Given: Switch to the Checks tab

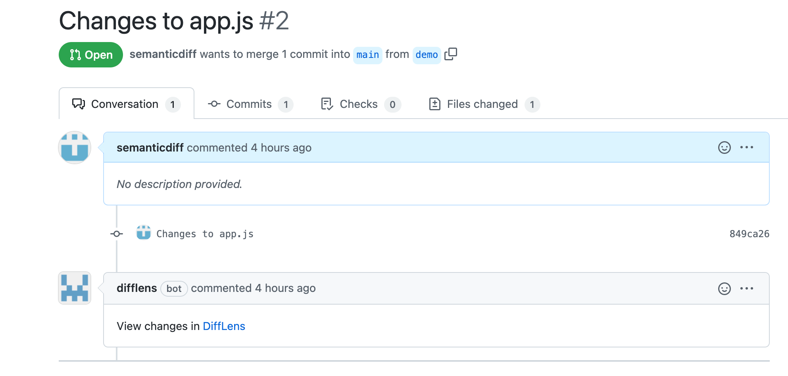Looking at the screenshot, I should [361, 104].
